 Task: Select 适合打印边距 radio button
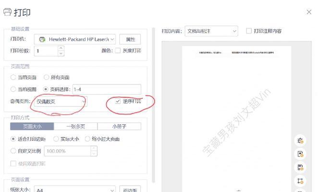pos(13,139)
